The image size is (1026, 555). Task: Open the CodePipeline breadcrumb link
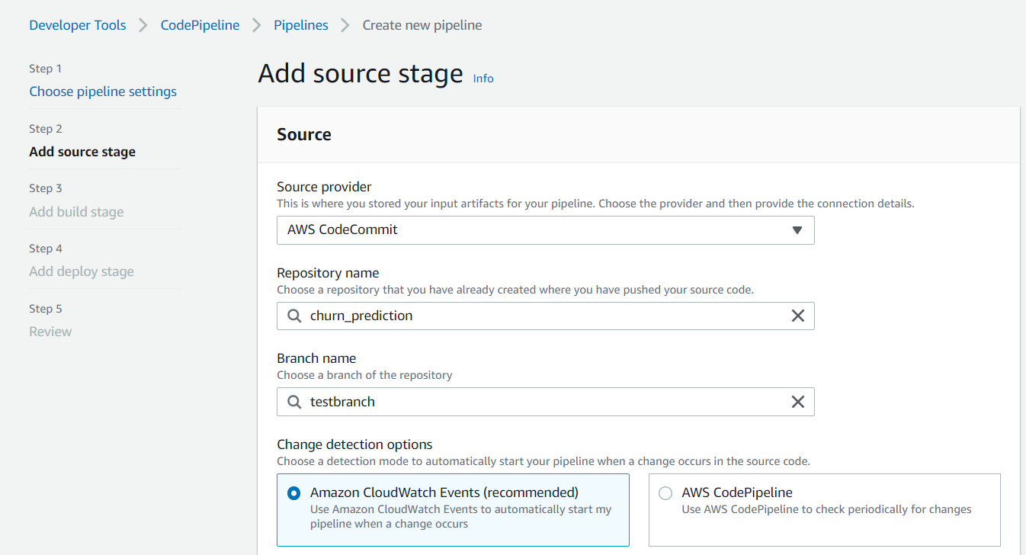tap(200, 25)
